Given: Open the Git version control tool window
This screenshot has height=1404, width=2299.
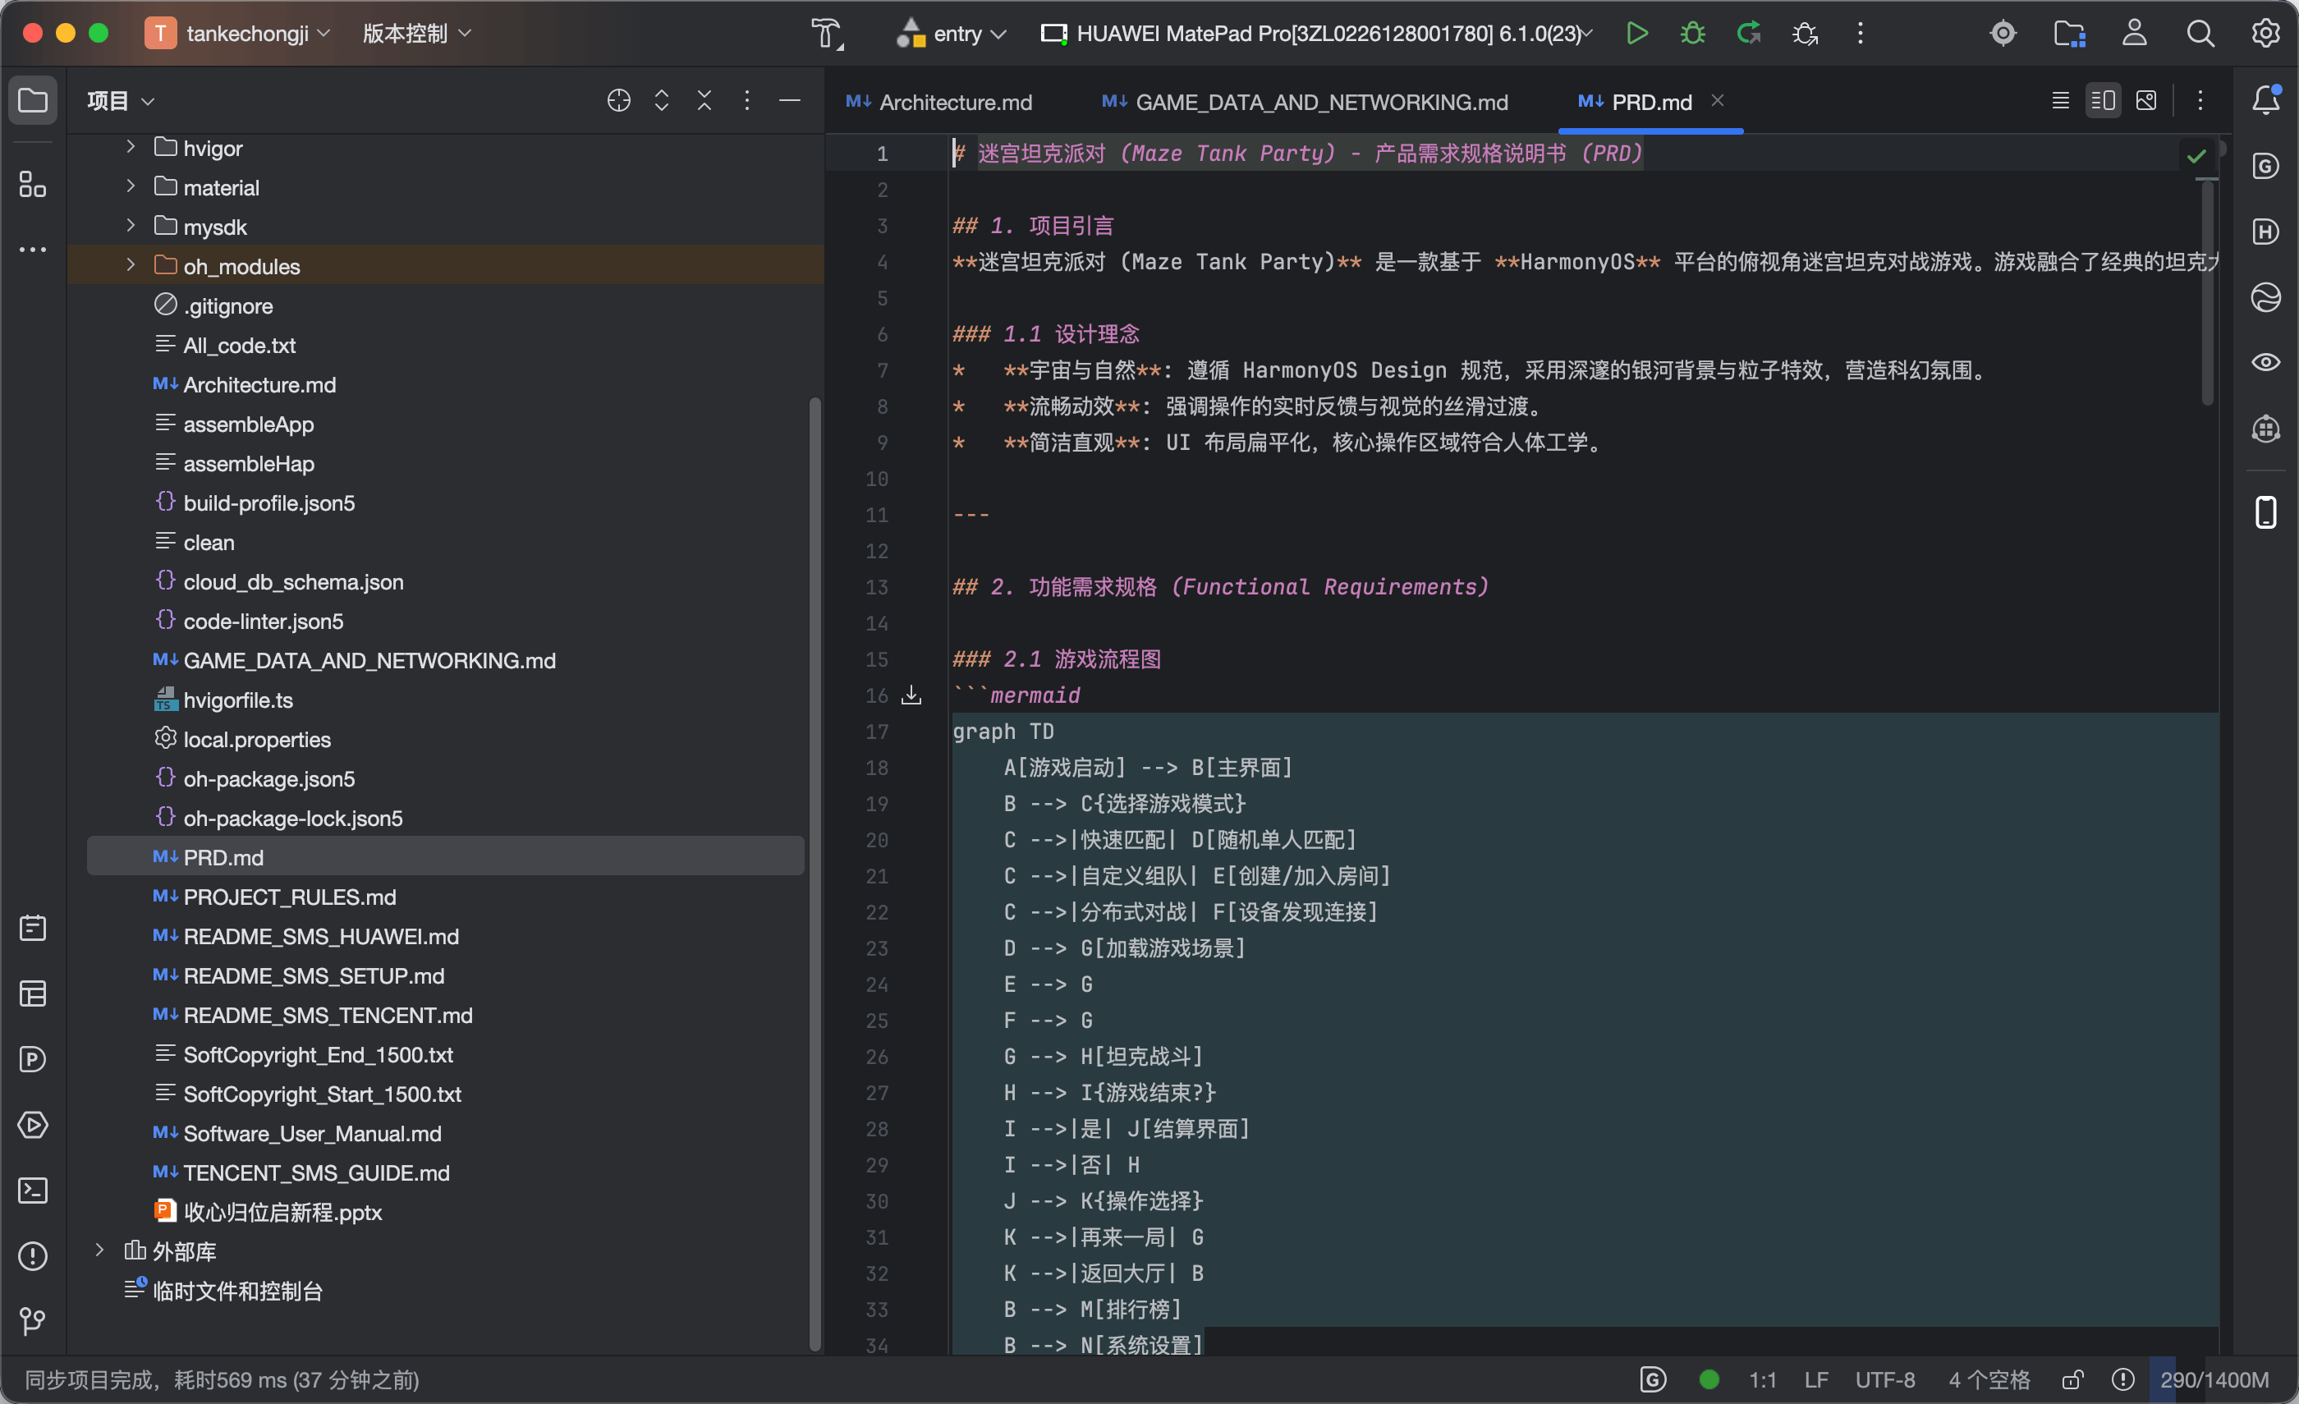Looking at the screenshot, I should 33,1320.
